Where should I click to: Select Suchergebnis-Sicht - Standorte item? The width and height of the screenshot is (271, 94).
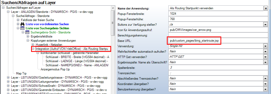pyautogui.click(x=51, y=32)
